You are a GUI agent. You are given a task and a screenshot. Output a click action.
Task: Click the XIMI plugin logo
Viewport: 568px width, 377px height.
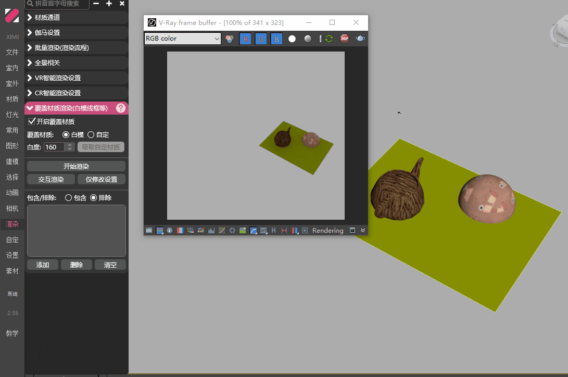pos(12,16)
